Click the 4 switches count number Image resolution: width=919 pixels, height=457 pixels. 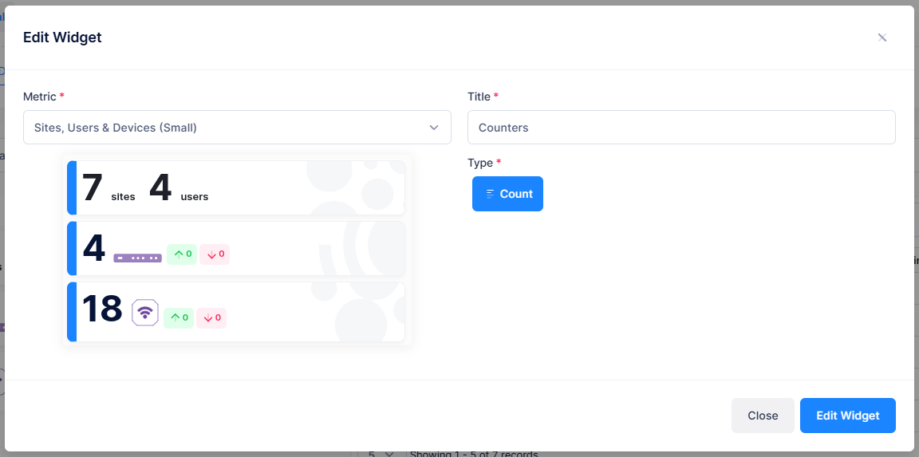(94, 249)
